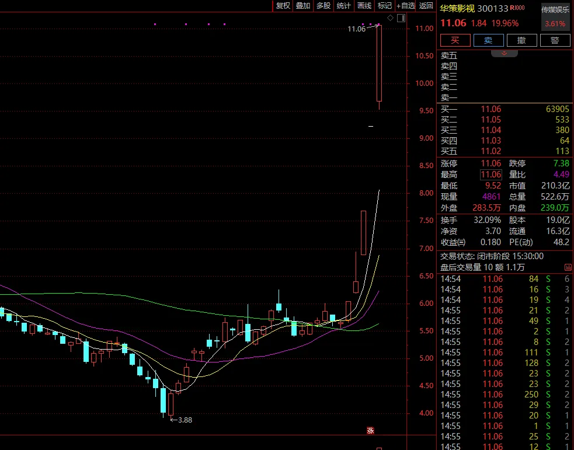Viewport: 574px width, 450px height.
Task: Click the 3.88 low price label on chart
Action: (185, 420)
